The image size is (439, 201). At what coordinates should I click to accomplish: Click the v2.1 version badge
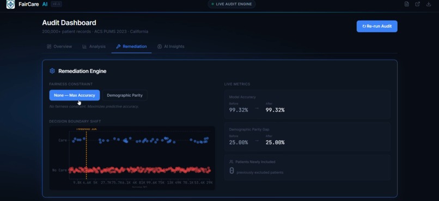point(56,4)
